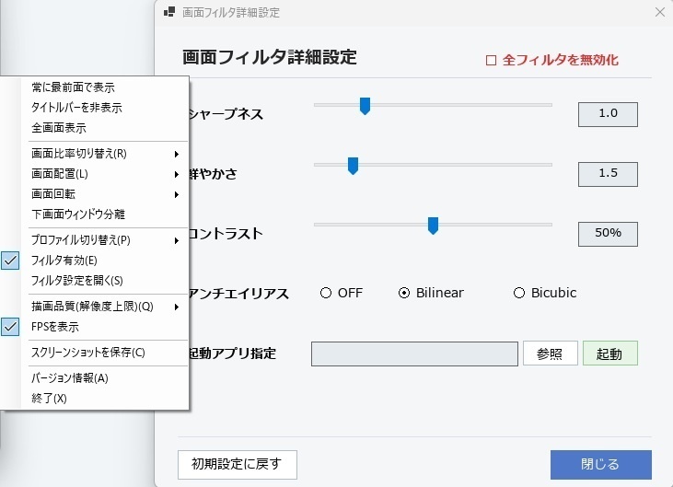The image size is (673, 487).
Task: Click the シャープネス slider thumb
Action: pos(365,106)
